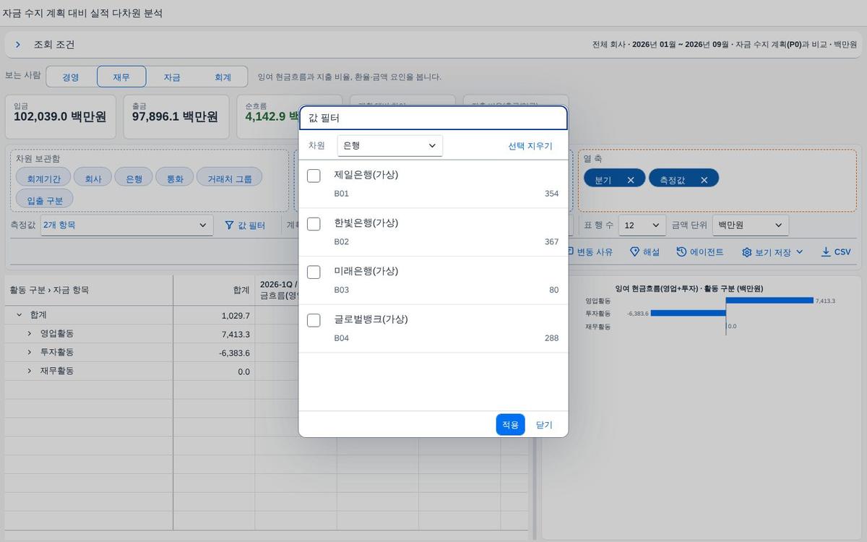This screenshot has width=867, height=542.
Task: Download data with the CSV icon
Action: point(826,251)
